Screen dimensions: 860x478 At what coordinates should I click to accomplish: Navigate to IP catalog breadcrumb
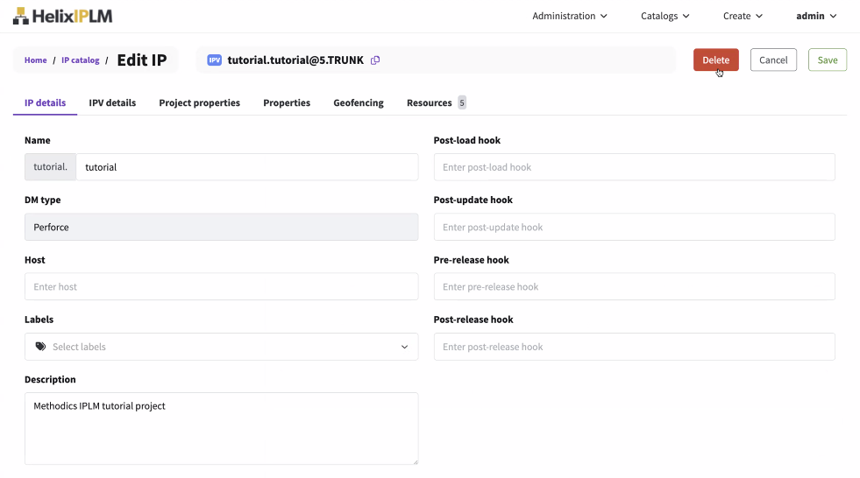[81, 60]
